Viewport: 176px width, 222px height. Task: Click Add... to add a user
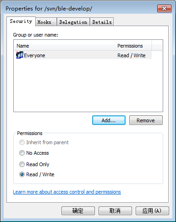click(x=109, y=120)
